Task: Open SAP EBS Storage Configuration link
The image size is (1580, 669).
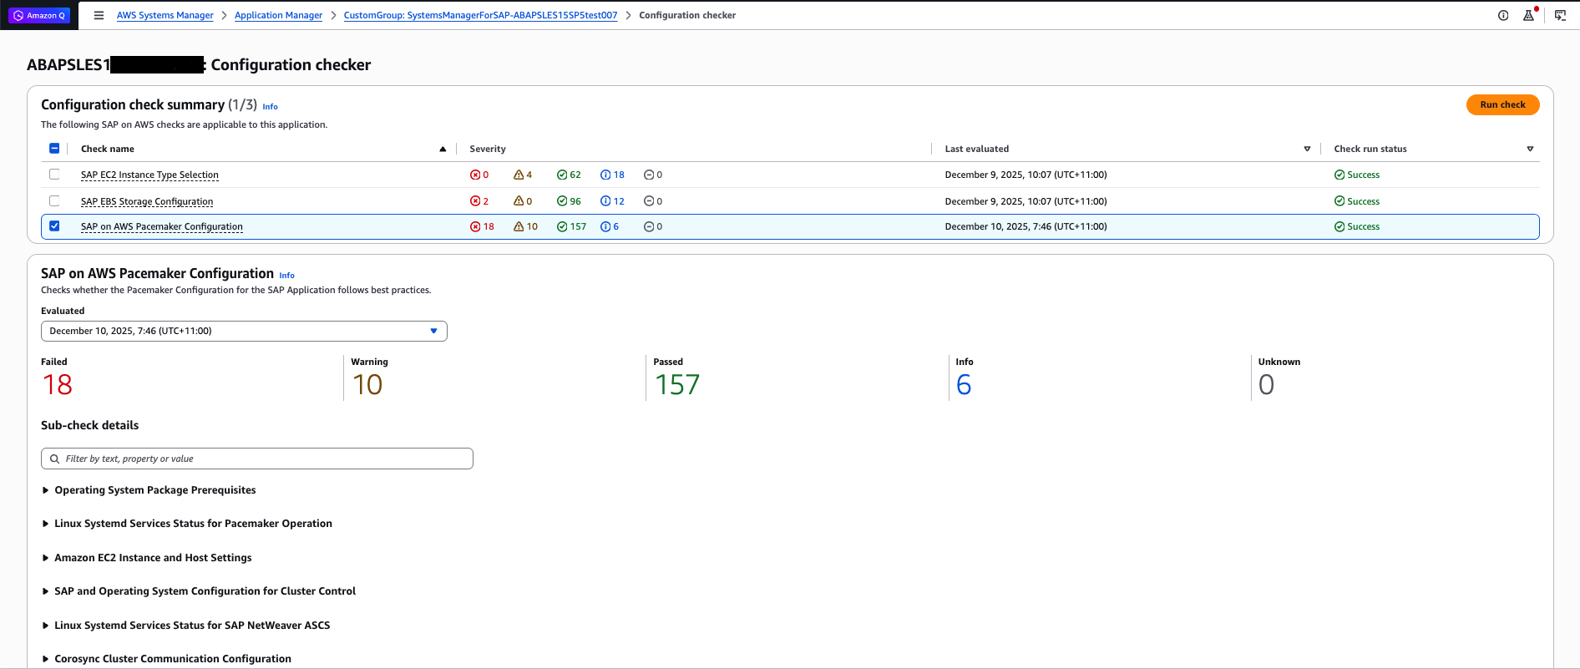Action: [147, 201]
